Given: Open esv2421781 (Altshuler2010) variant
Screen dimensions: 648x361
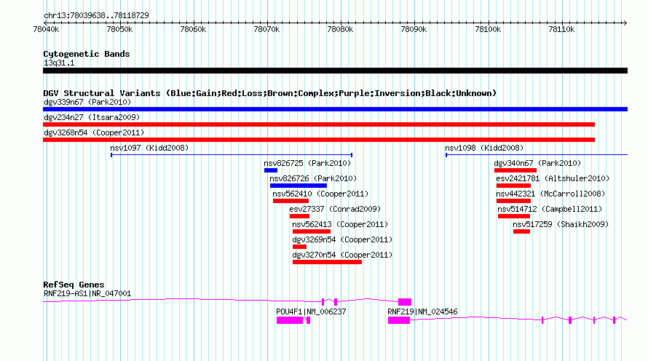Looking at the screenshot, I should [x=553, y=178].
